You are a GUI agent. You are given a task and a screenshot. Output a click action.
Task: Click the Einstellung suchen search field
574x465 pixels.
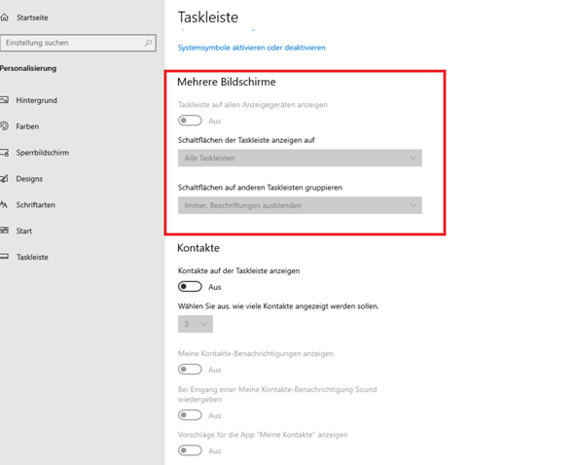pyautogui.click(x=79, y=43)
